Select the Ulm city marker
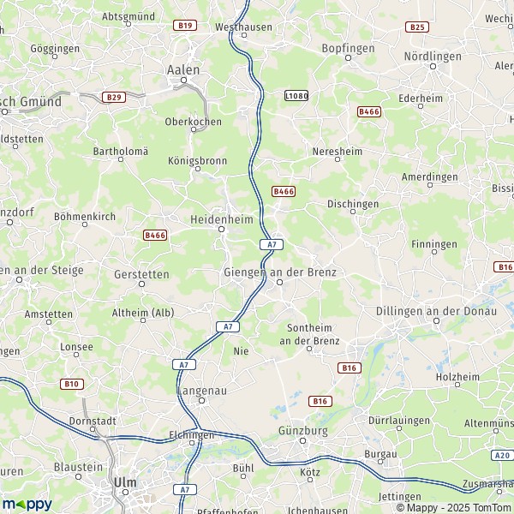This screenshot has width=514, height=514. tap(125, 492)
